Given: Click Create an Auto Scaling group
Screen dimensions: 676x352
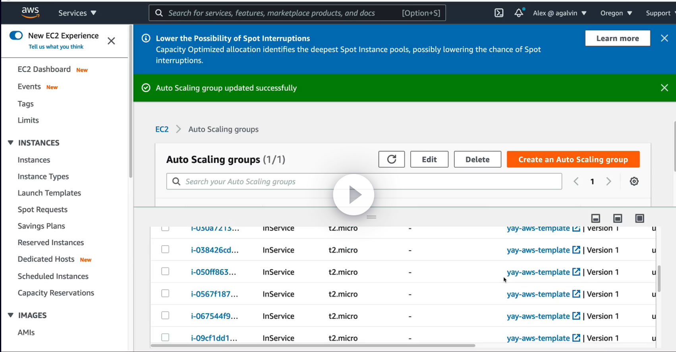Looking at the screenshot, I should 573,159.
